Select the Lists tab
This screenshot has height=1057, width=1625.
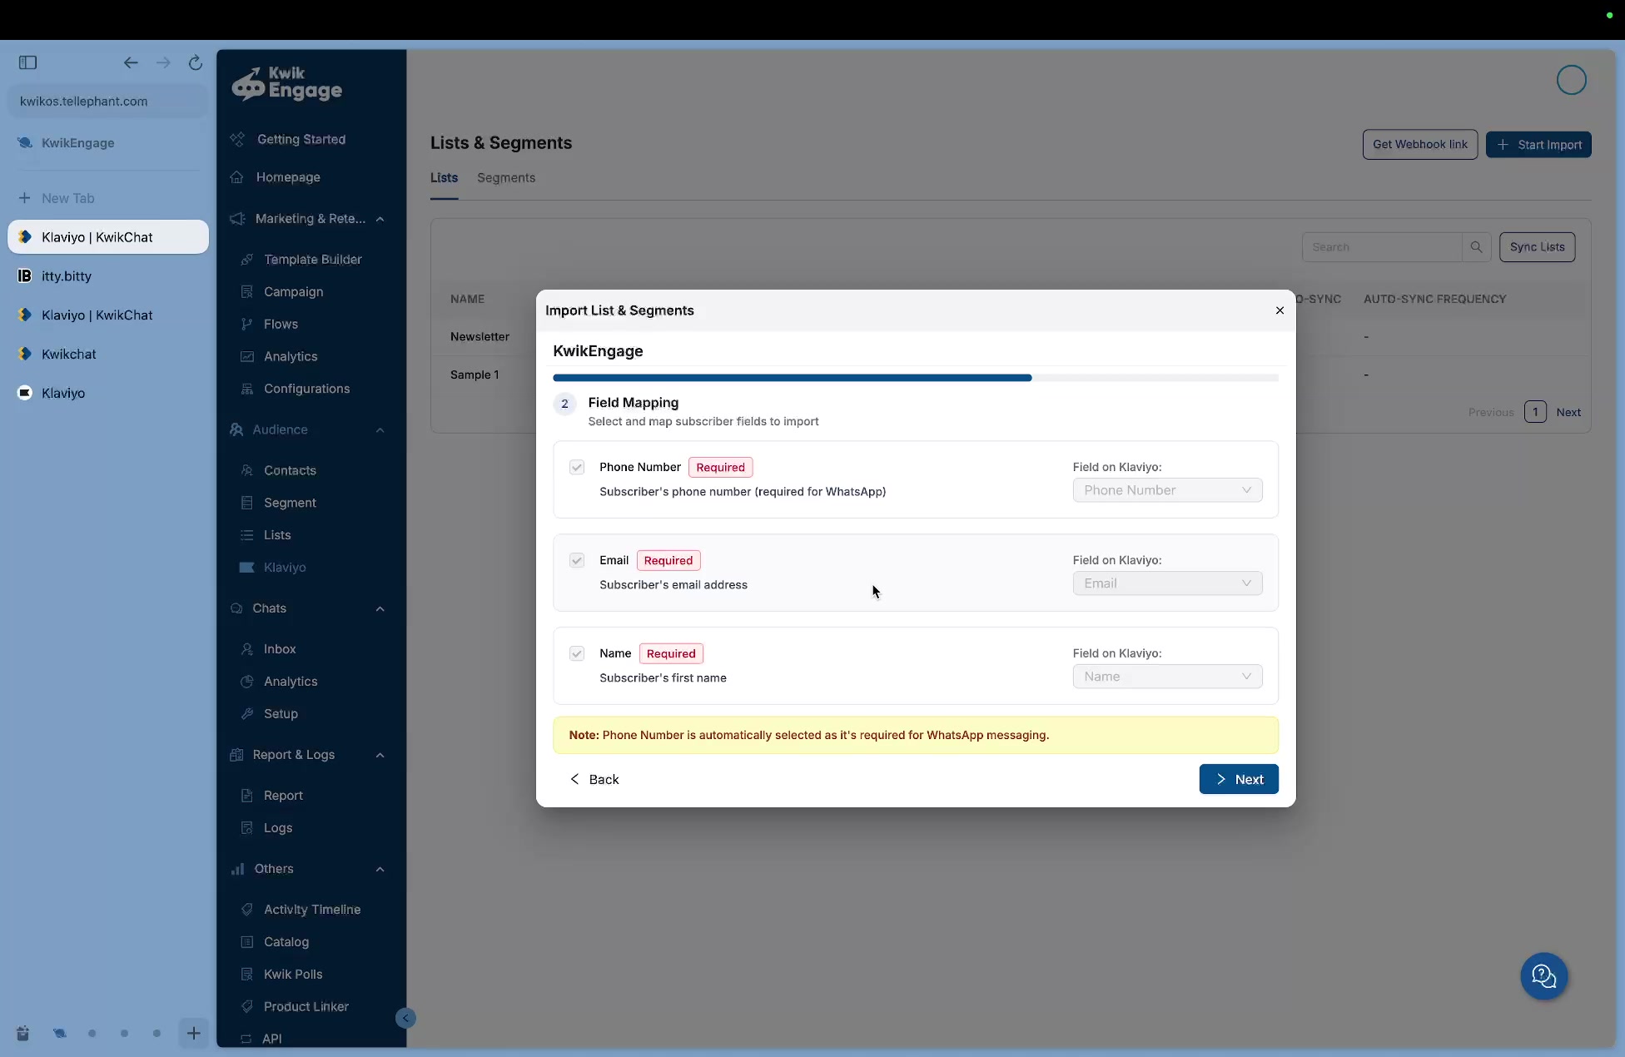pos(444,178)
